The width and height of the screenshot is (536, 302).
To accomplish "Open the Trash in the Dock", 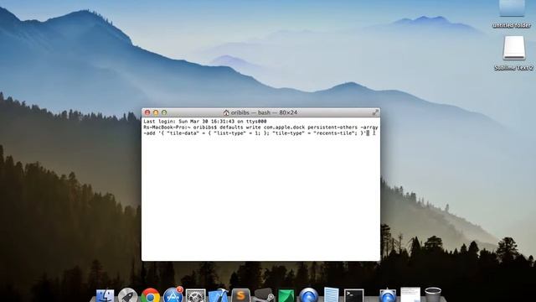I will tap(433, 295).
